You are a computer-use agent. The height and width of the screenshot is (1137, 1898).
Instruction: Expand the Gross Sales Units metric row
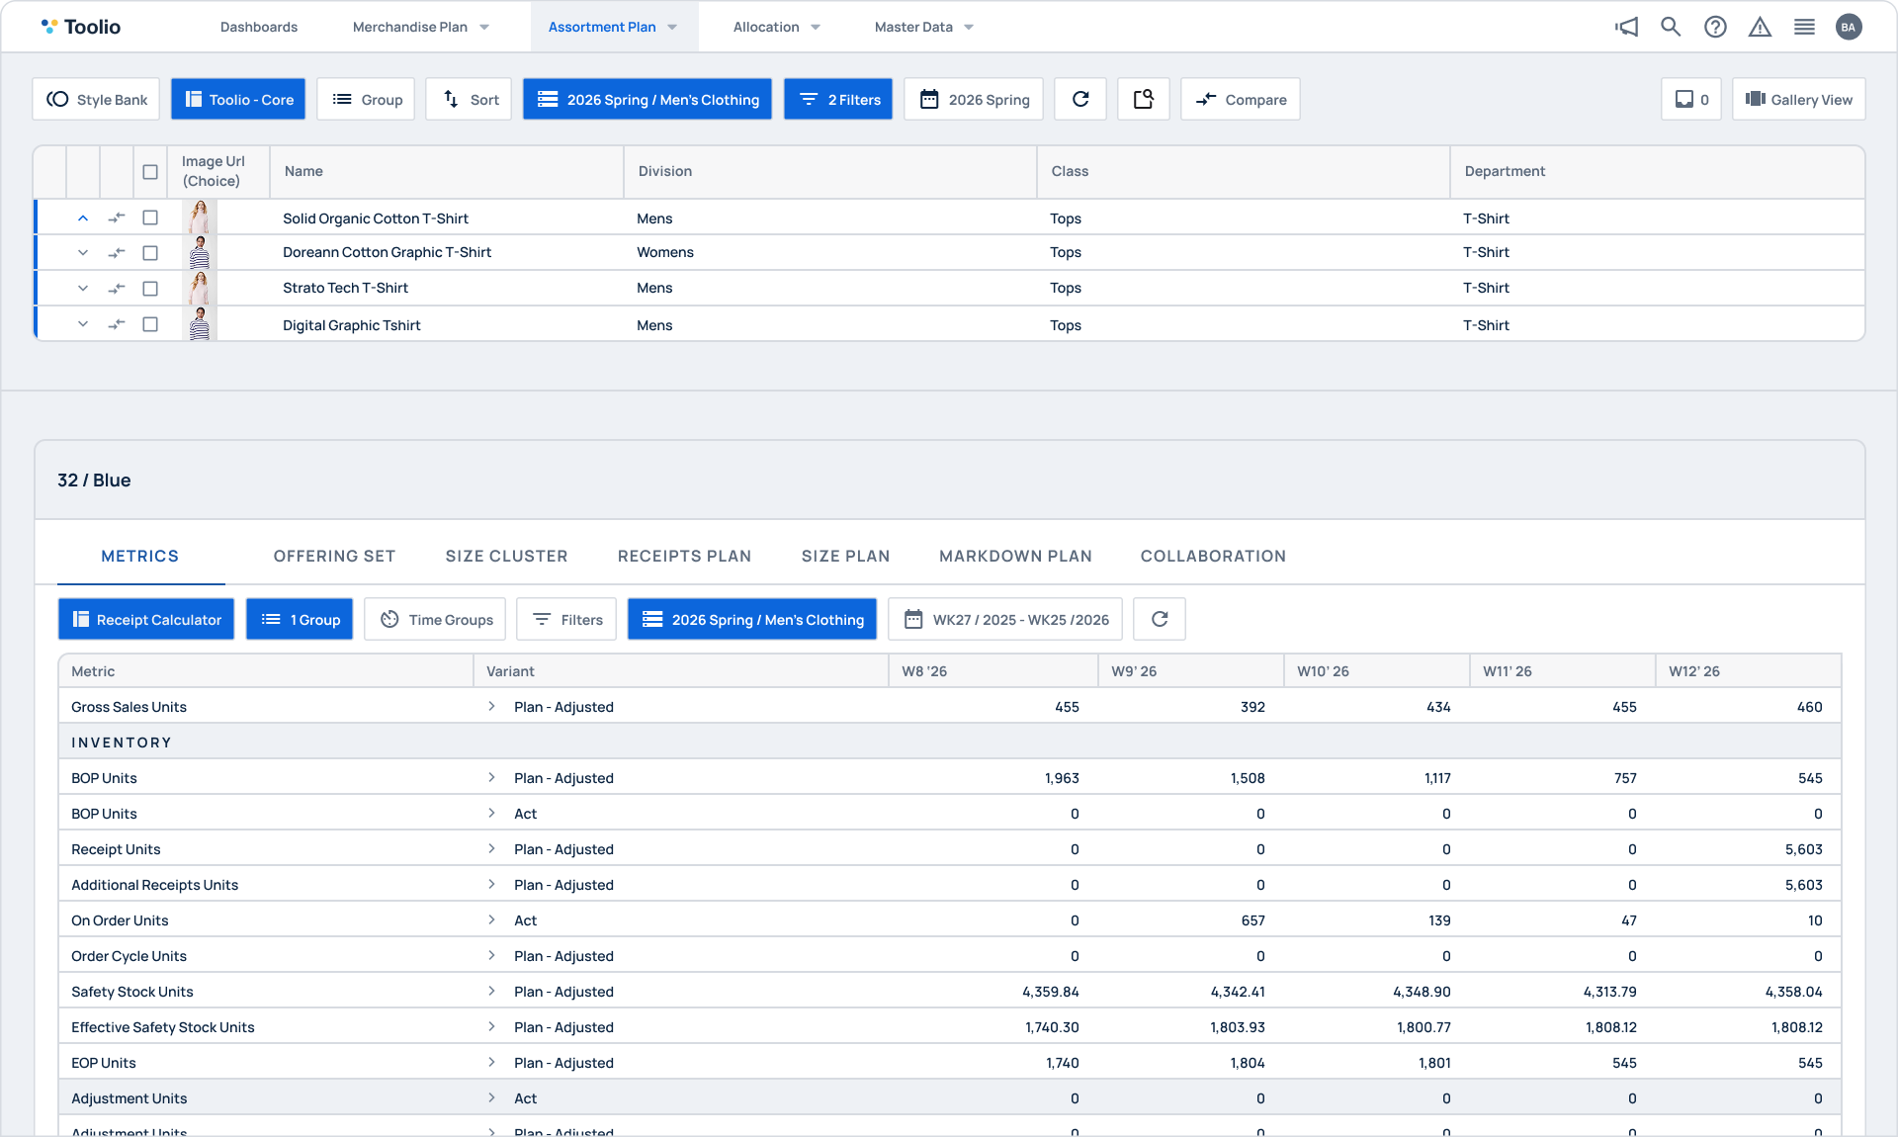pos(490,707)
